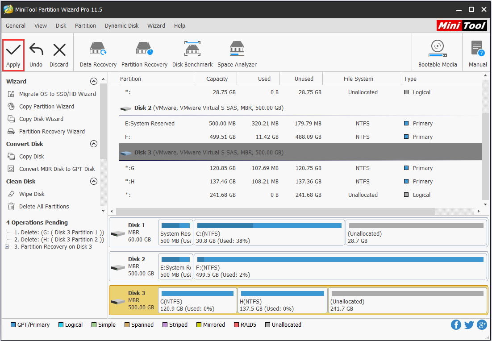492x341 pixels.
Task: Open the Data Recovery tool
Action: pyautogui.click(x=98, y=55)
